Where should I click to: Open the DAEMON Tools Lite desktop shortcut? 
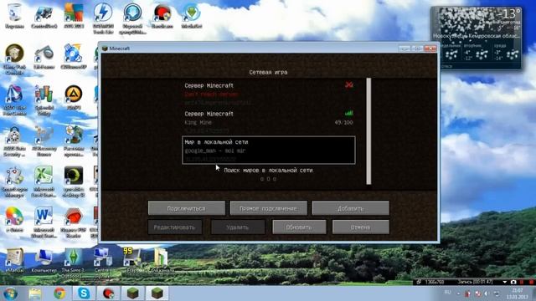[103, 18]
